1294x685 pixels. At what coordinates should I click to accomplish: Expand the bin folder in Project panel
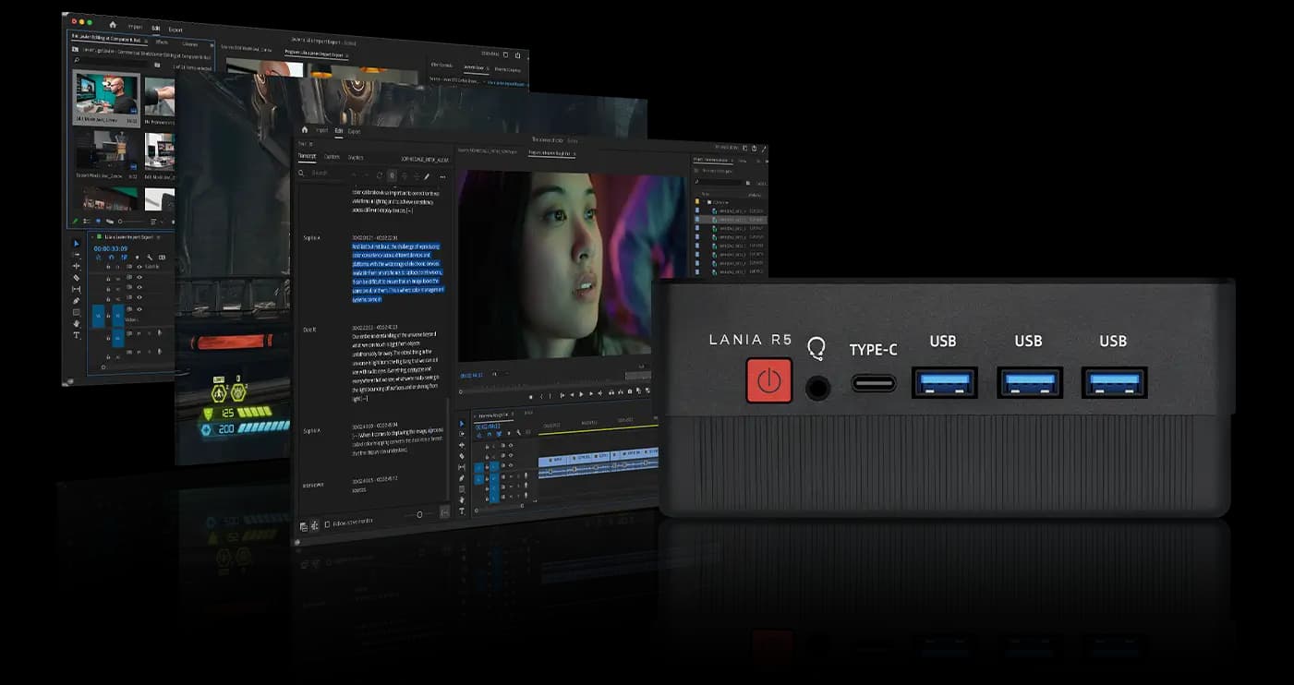tap(707, 201)
